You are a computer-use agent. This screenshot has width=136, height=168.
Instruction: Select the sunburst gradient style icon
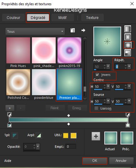(128, 45)
